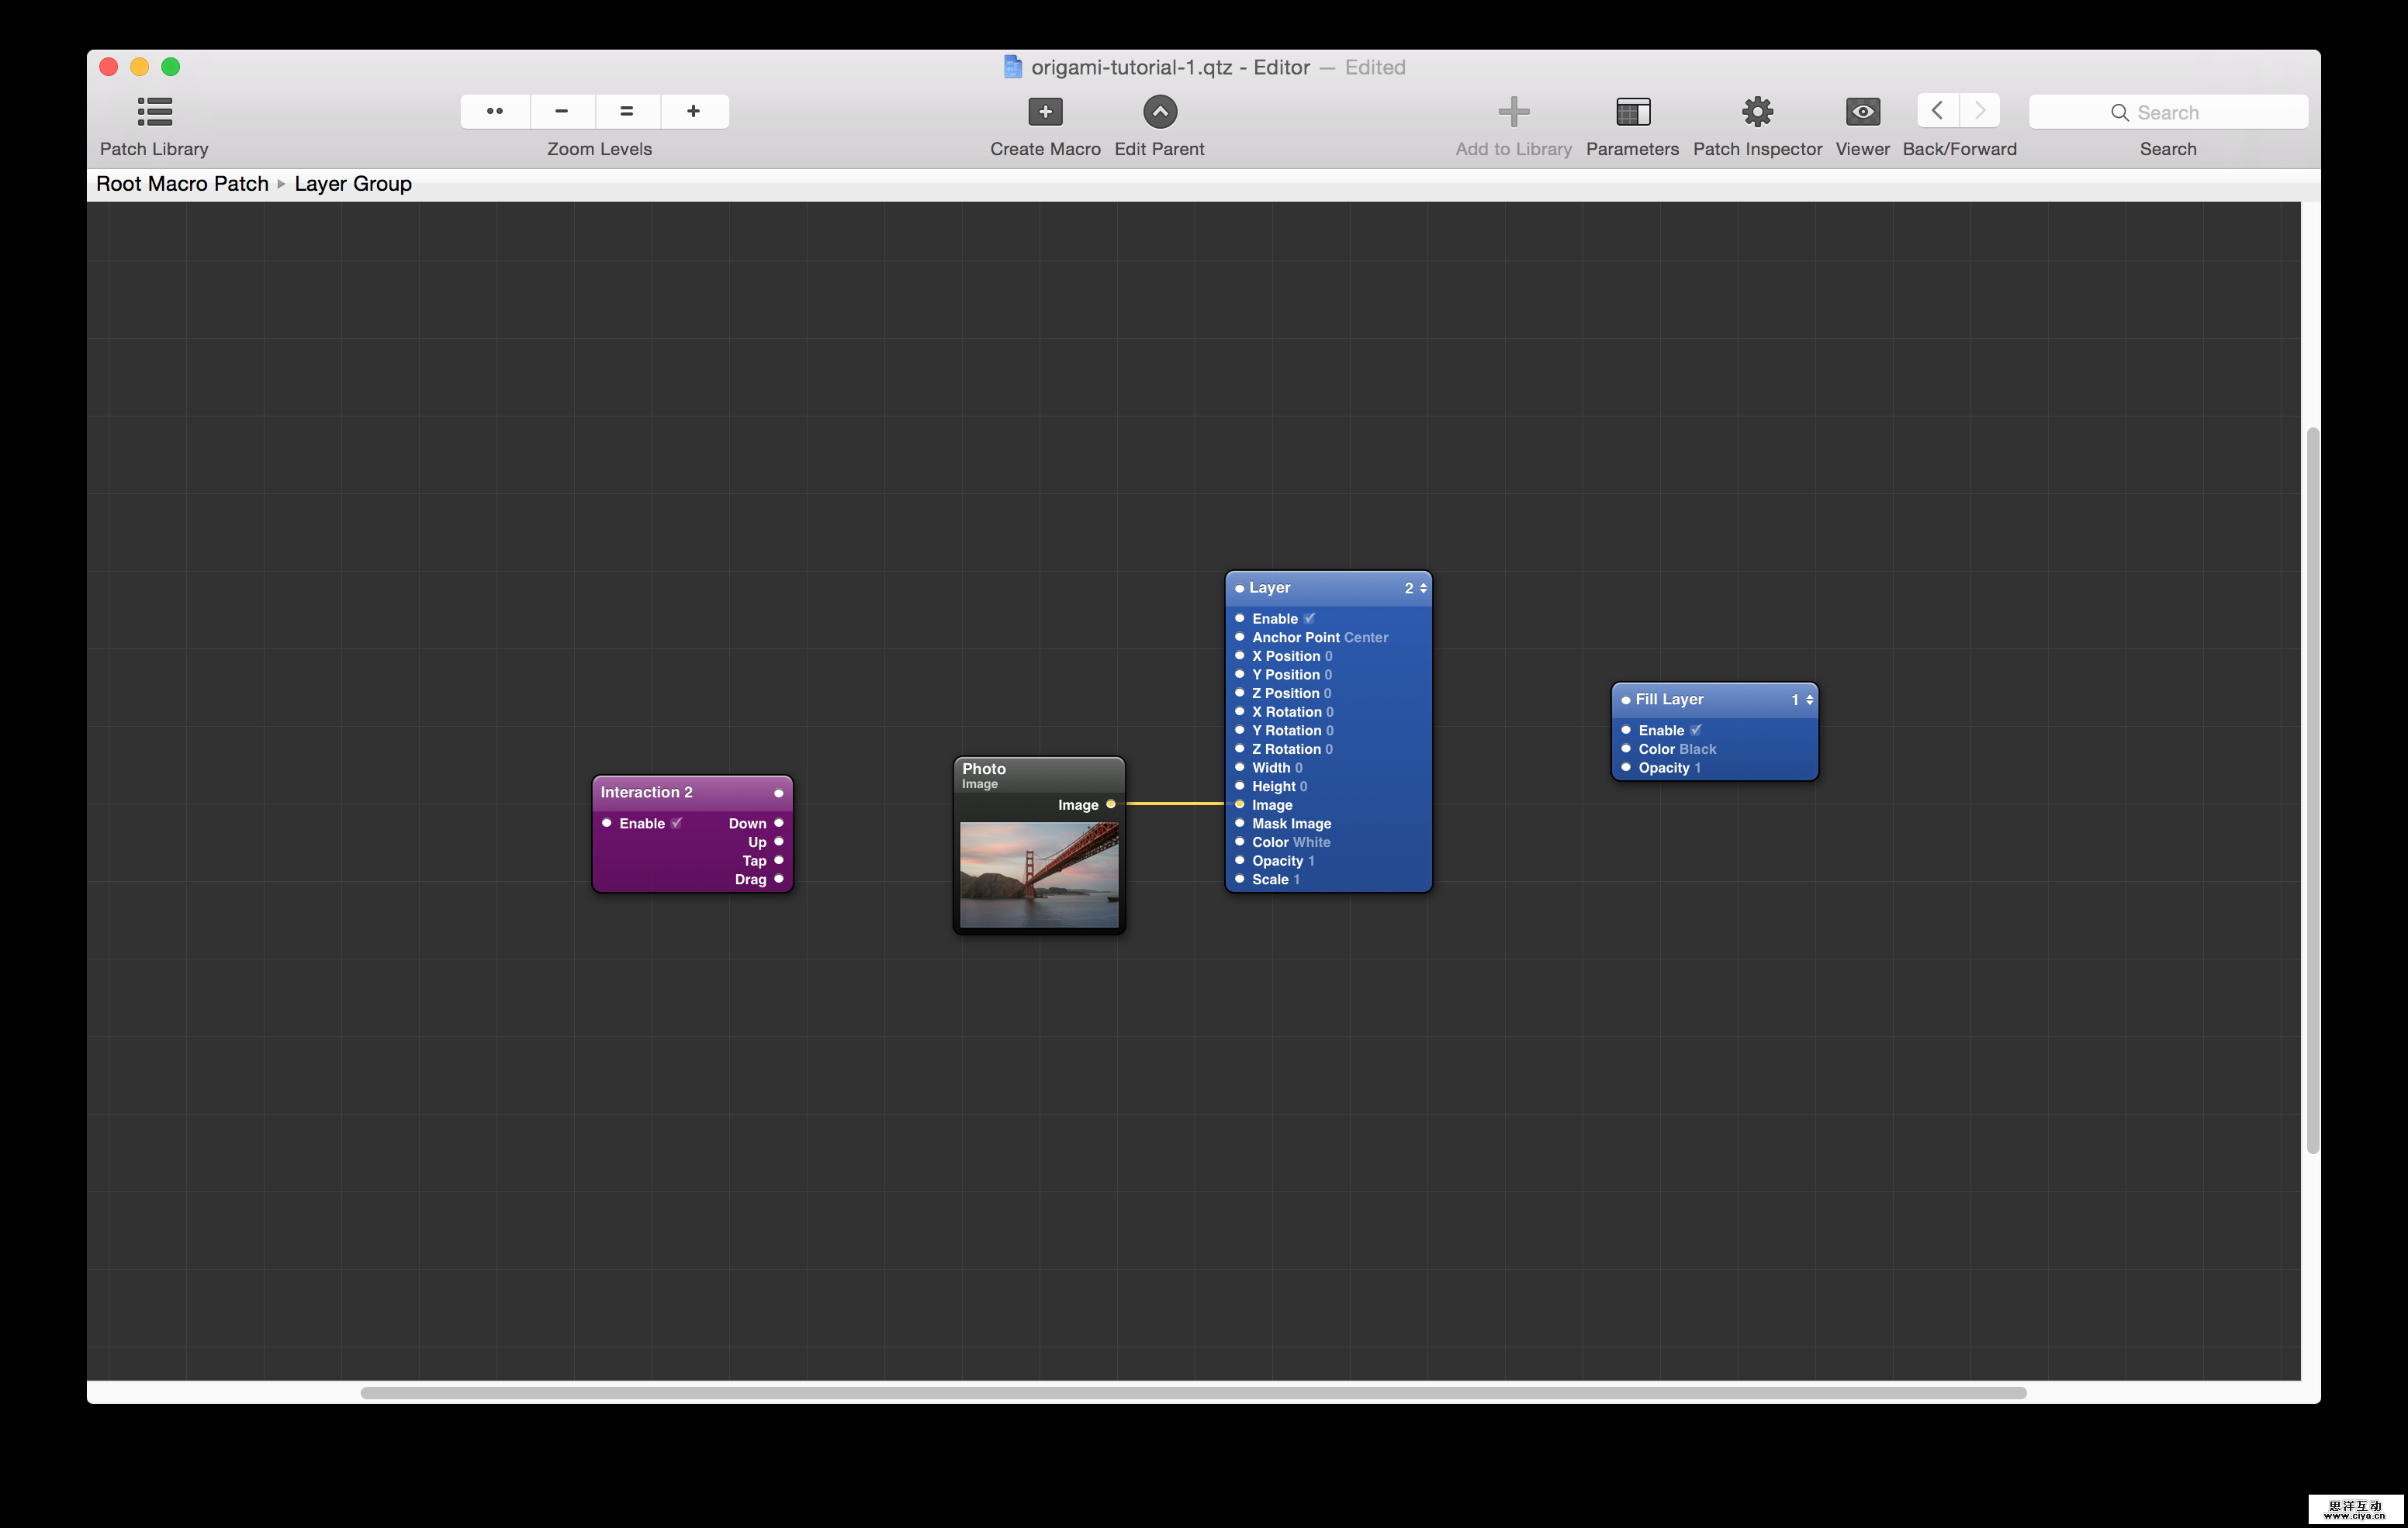Click the increase zoom level button
2408x1528 pixels.
click(x=694, y=111)
